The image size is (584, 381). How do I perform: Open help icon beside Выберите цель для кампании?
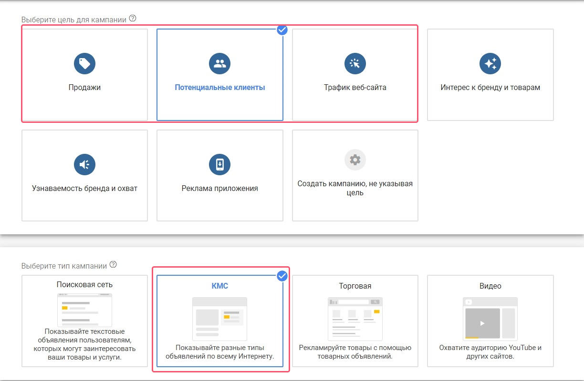point(133,19)
